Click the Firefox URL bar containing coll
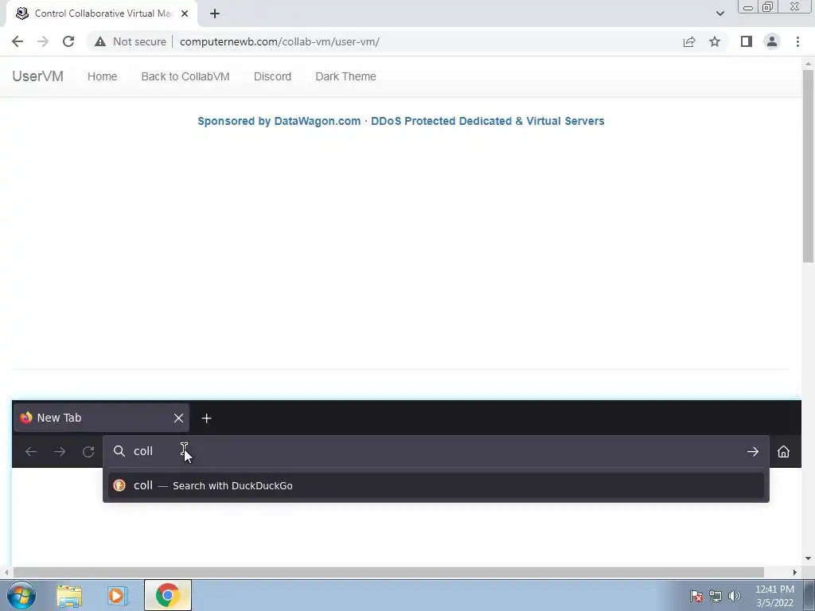Screen dimensions: 815x611 tap(436, 451)
